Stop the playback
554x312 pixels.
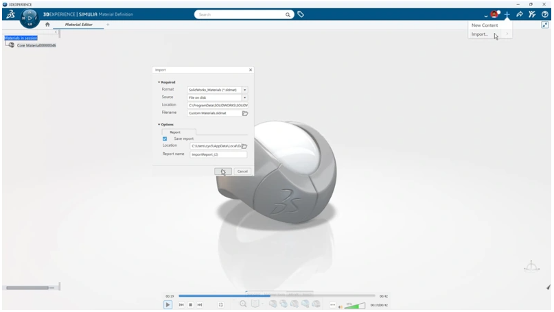[x=190, y=305]
